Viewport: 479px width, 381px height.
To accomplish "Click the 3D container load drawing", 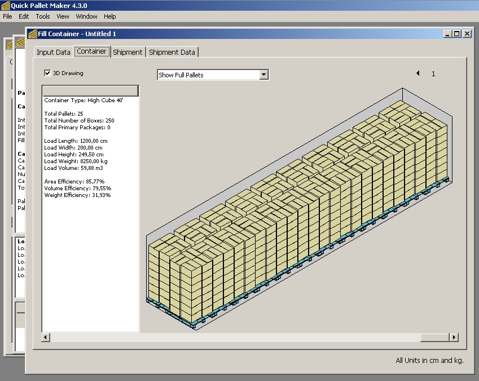I will (x=300, y=209).
